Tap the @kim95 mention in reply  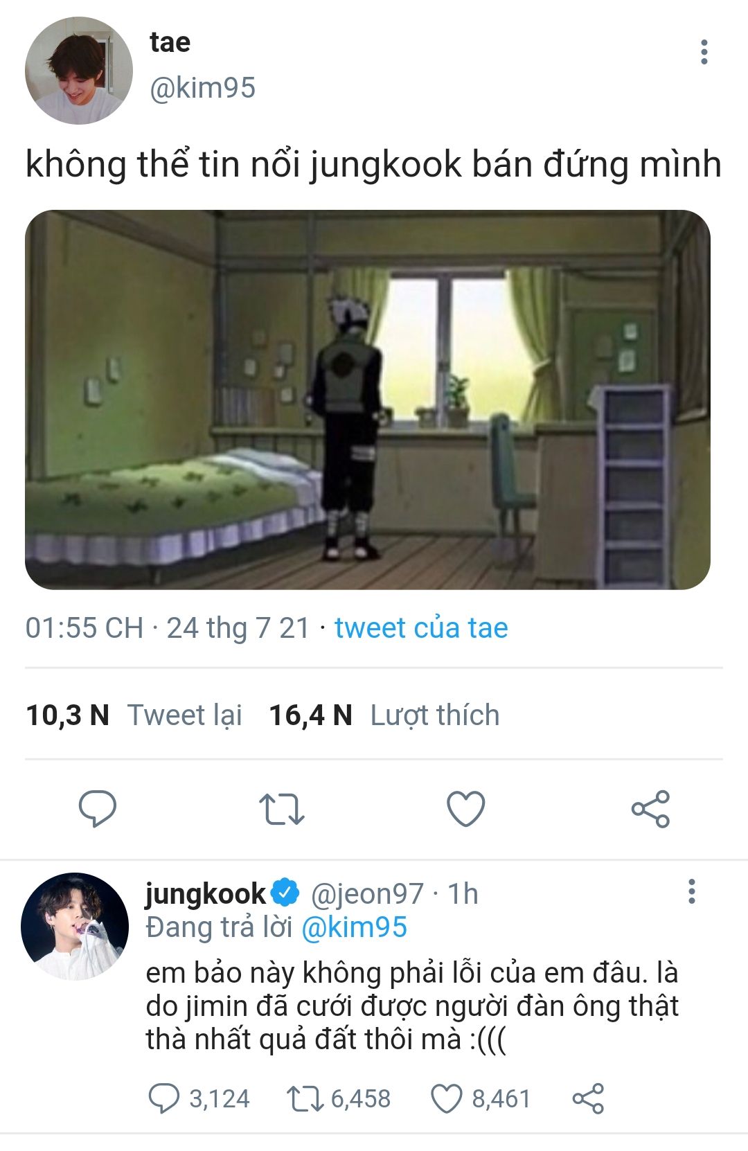click(x=355, y=927)
